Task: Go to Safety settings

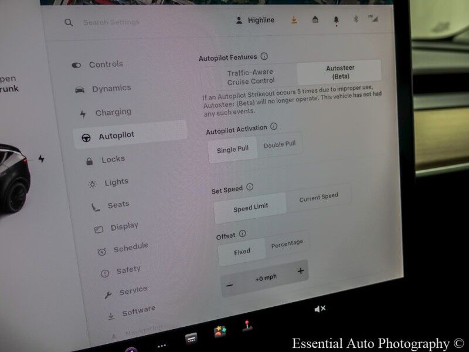Action: click(x=121, y=271)
